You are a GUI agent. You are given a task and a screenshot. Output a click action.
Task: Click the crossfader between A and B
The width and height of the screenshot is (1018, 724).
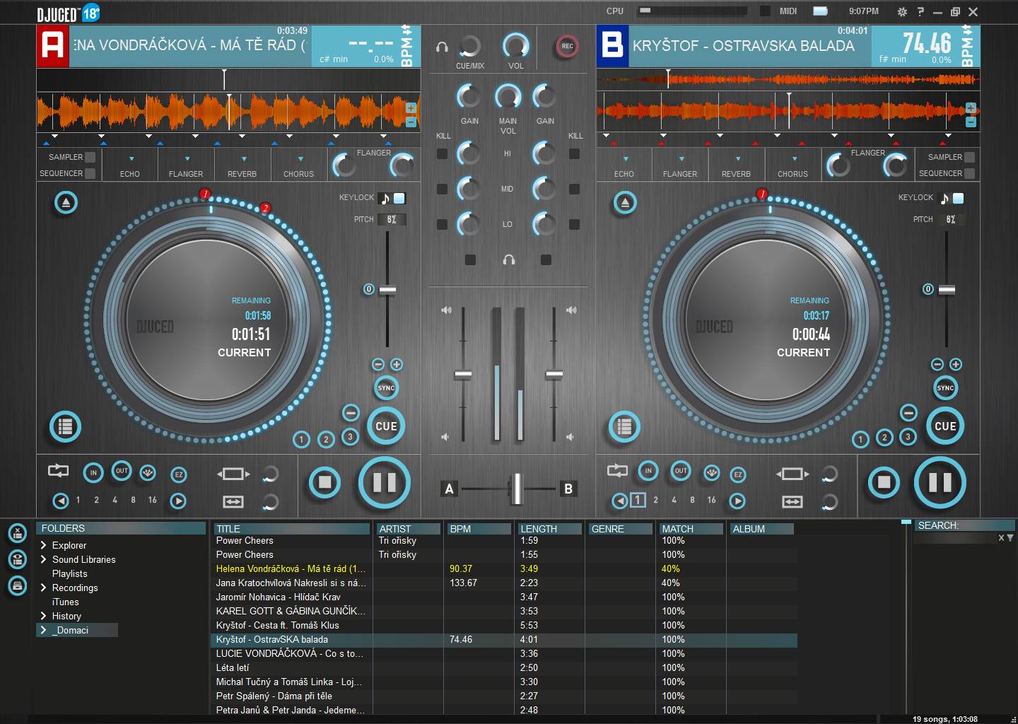point(517,489)
